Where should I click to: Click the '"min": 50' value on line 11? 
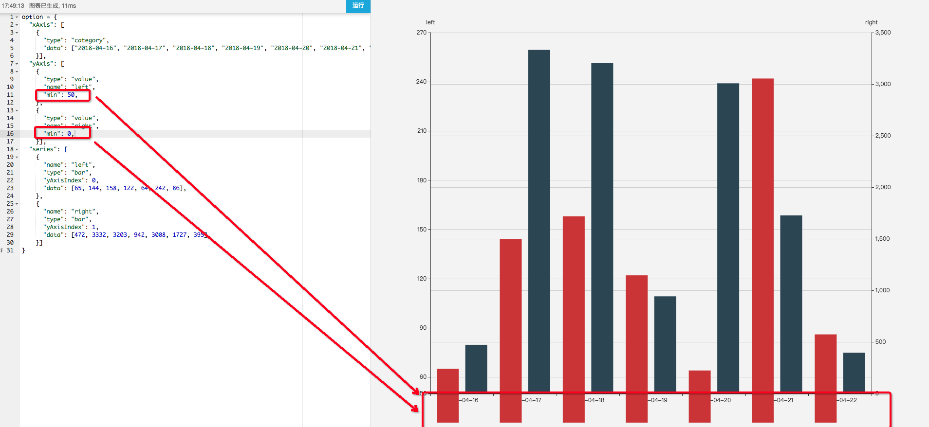[60, 95]
